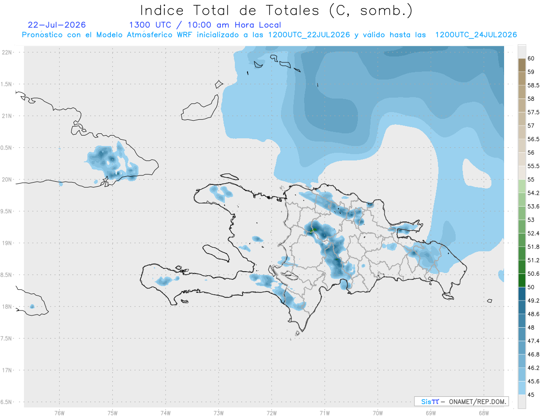Click the 51.2 value on the color scale

[533, 260]
